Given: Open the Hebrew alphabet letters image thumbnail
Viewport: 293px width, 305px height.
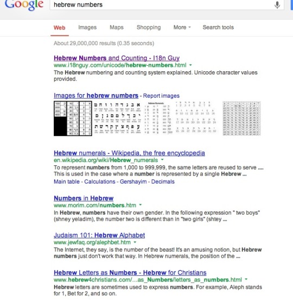Looking at the screenshot, I should (x=117, y=119).
